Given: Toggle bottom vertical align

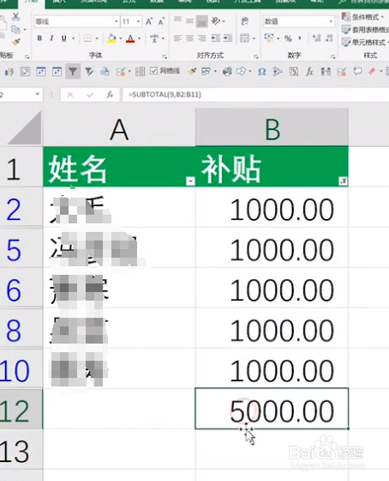Looking at the screenshot, I should coord(201,21).
